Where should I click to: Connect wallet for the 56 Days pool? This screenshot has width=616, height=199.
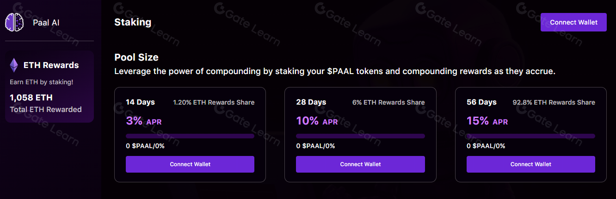[x=530, y=164]
